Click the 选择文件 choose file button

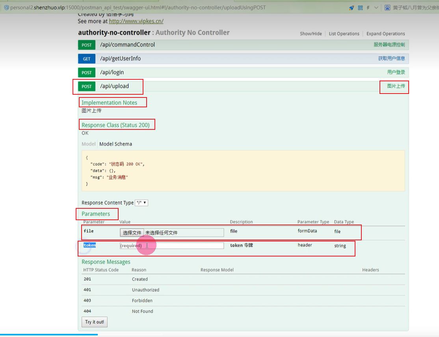pos(132,233)
